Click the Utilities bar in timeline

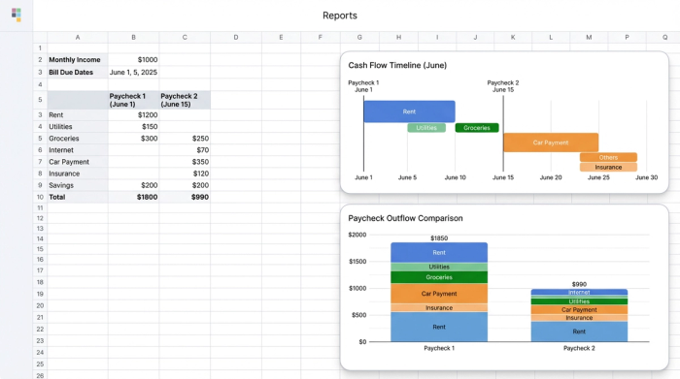[x=426, y=128]
